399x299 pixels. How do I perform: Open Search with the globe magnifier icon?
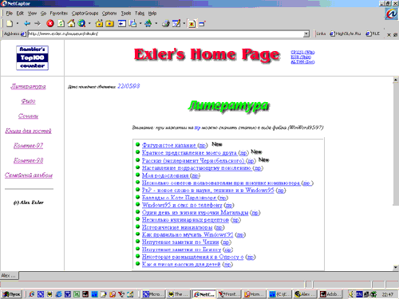click(81, 23)
